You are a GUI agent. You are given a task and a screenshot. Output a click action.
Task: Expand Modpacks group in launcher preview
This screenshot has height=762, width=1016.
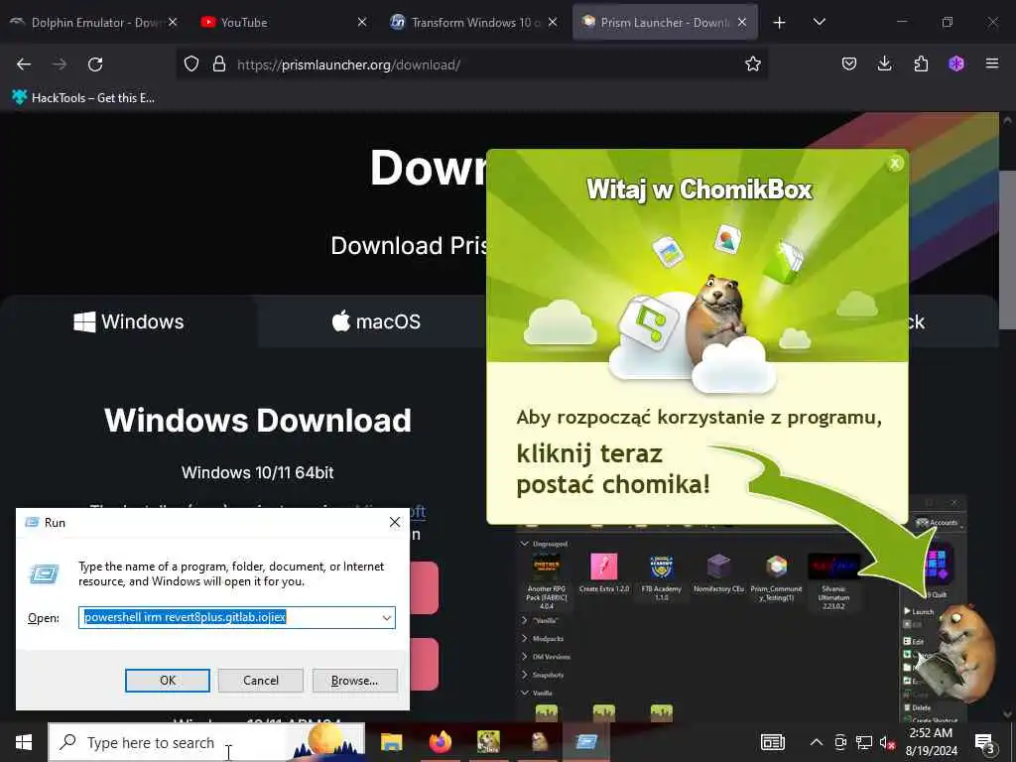pyautogui.click(x=524, y=638)
